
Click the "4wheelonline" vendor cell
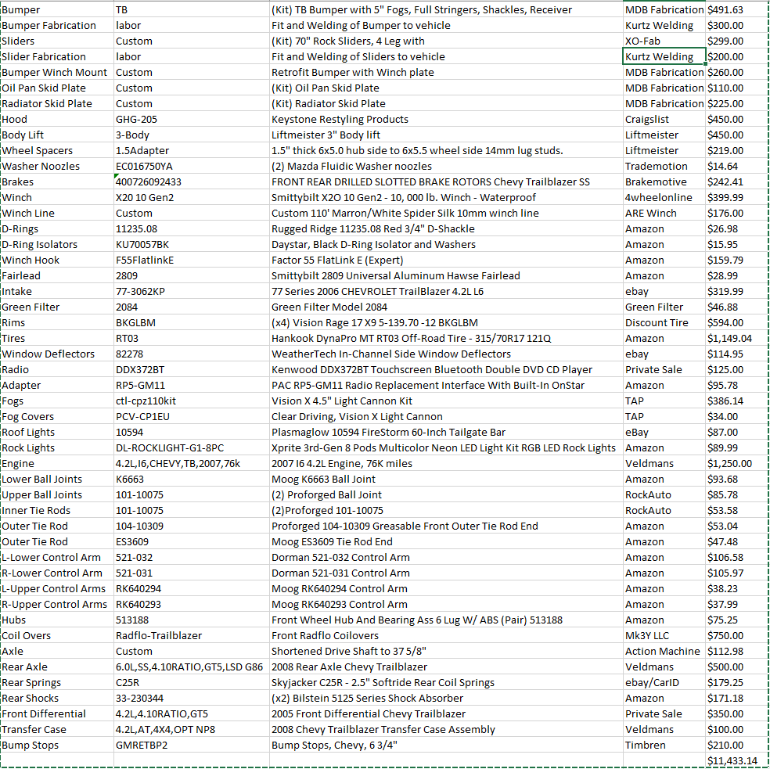(x=664, y=197)
